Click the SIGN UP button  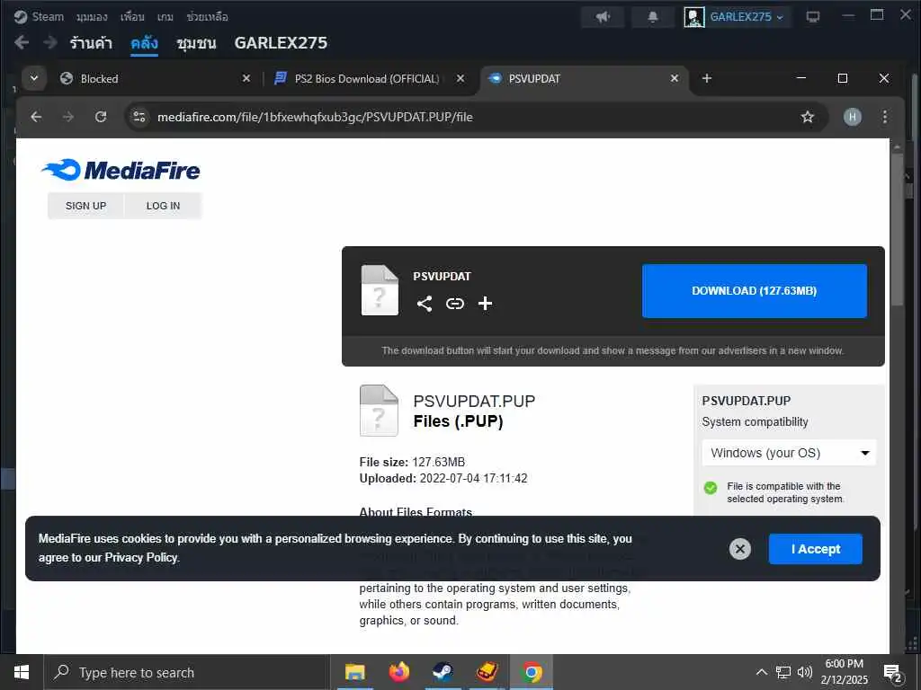point(85,206)
